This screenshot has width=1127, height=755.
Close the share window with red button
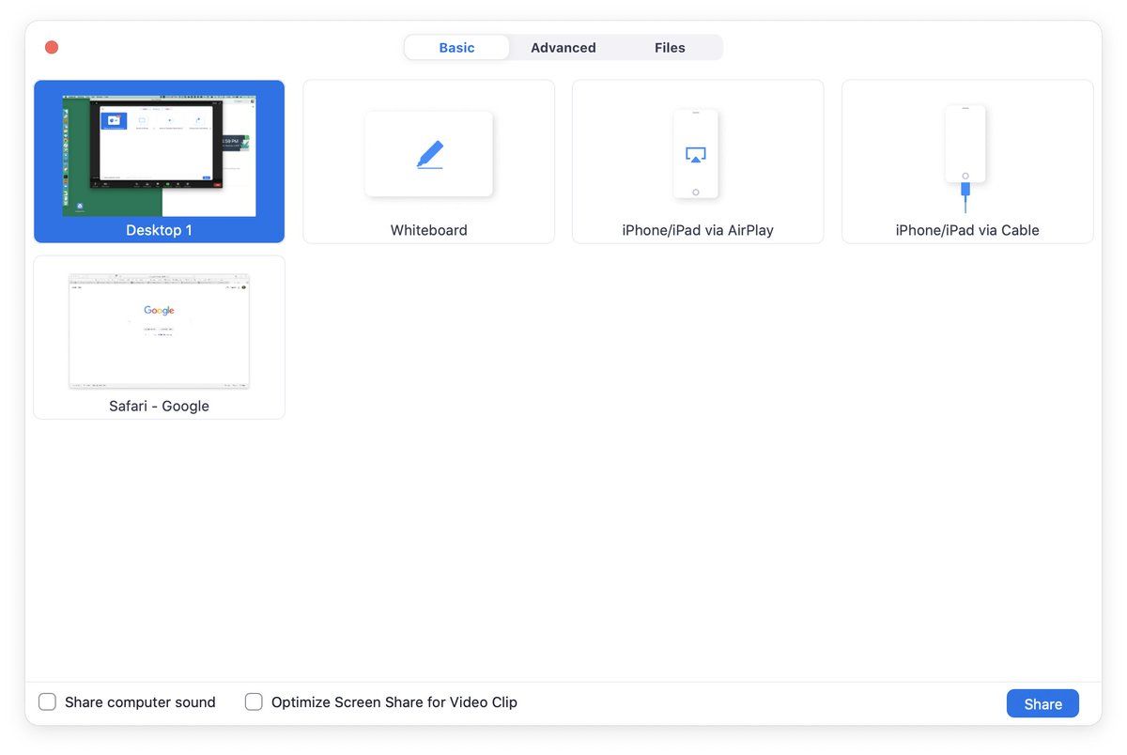click(52, 47)
